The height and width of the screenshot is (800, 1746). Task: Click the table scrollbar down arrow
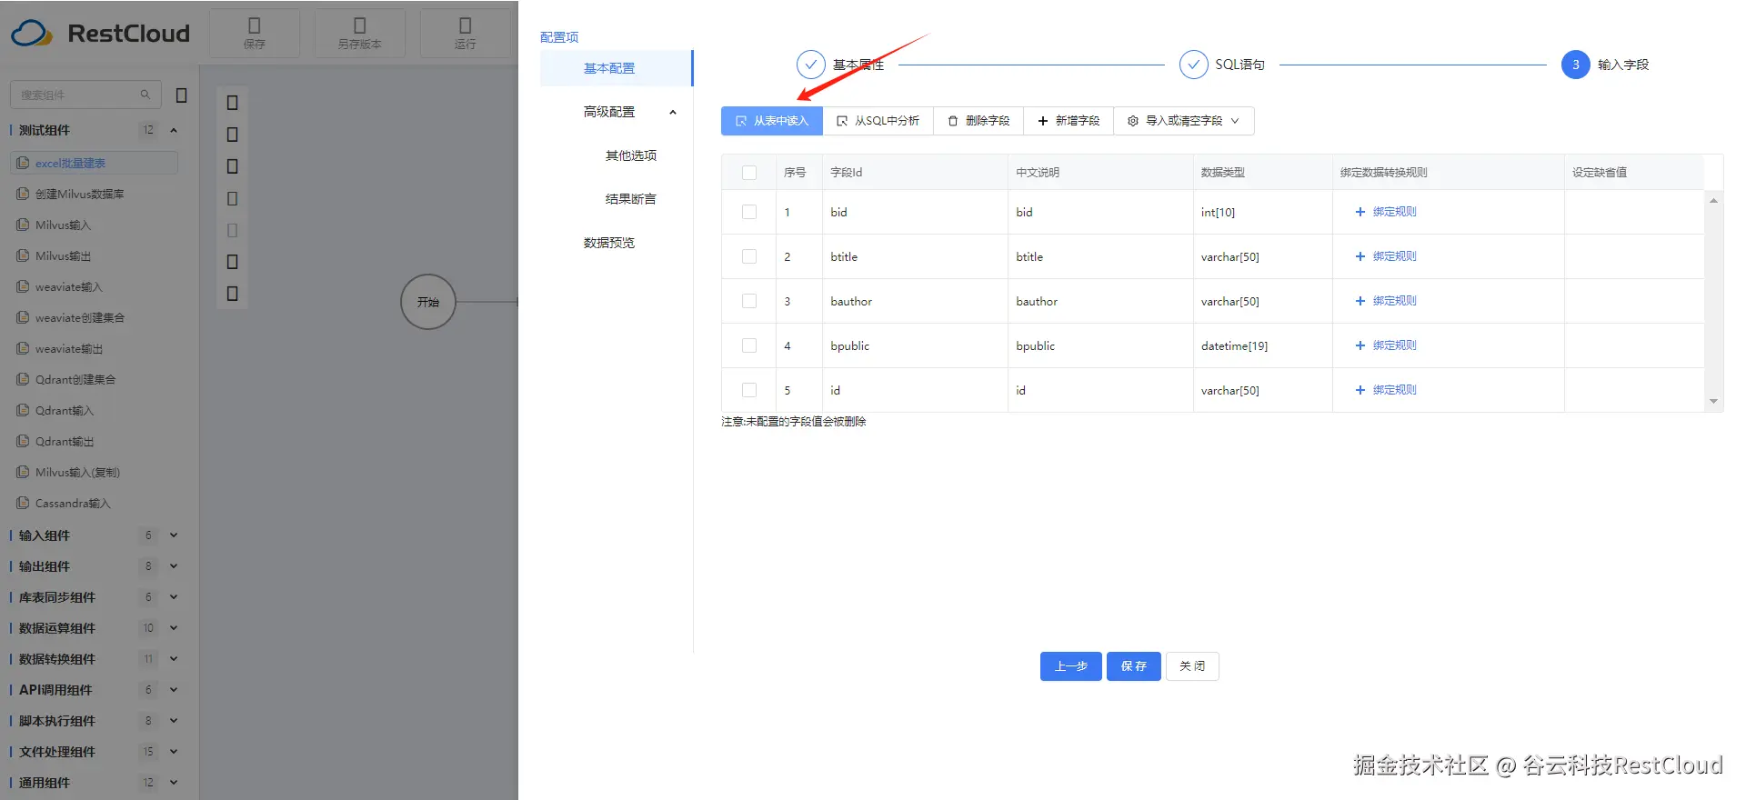[1713, 402]
